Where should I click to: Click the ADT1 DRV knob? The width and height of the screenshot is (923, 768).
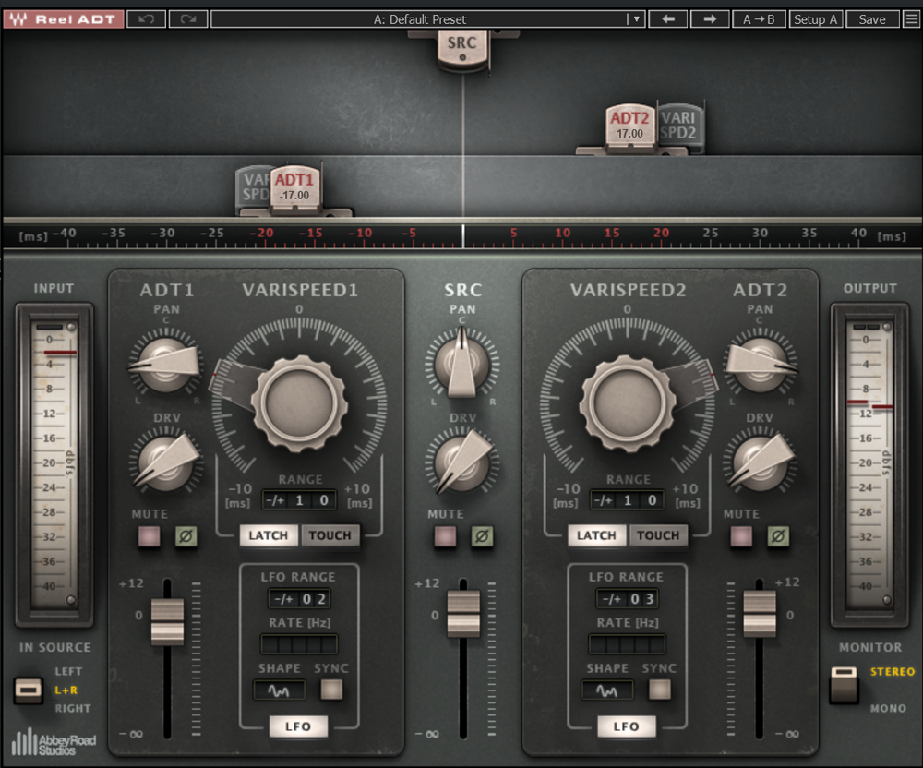[x=166, y=462]
